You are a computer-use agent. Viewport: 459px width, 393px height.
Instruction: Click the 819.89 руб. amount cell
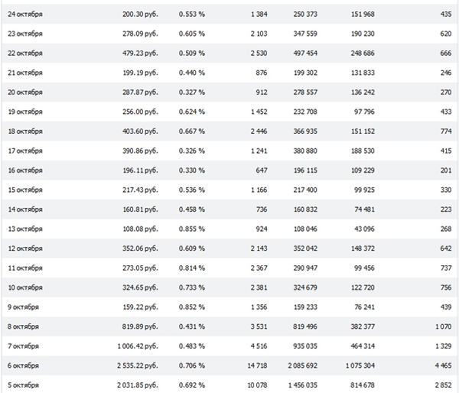tap(138, 326)
